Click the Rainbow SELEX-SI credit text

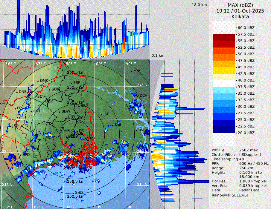click(230, 195)
